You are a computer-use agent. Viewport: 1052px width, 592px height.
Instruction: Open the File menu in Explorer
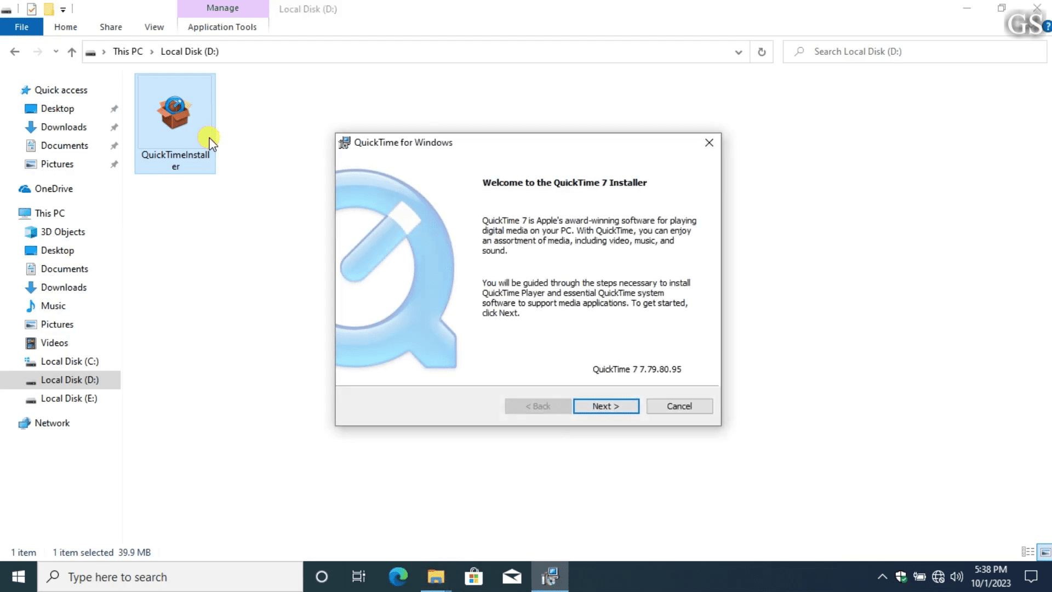click(x=22, y=27)
